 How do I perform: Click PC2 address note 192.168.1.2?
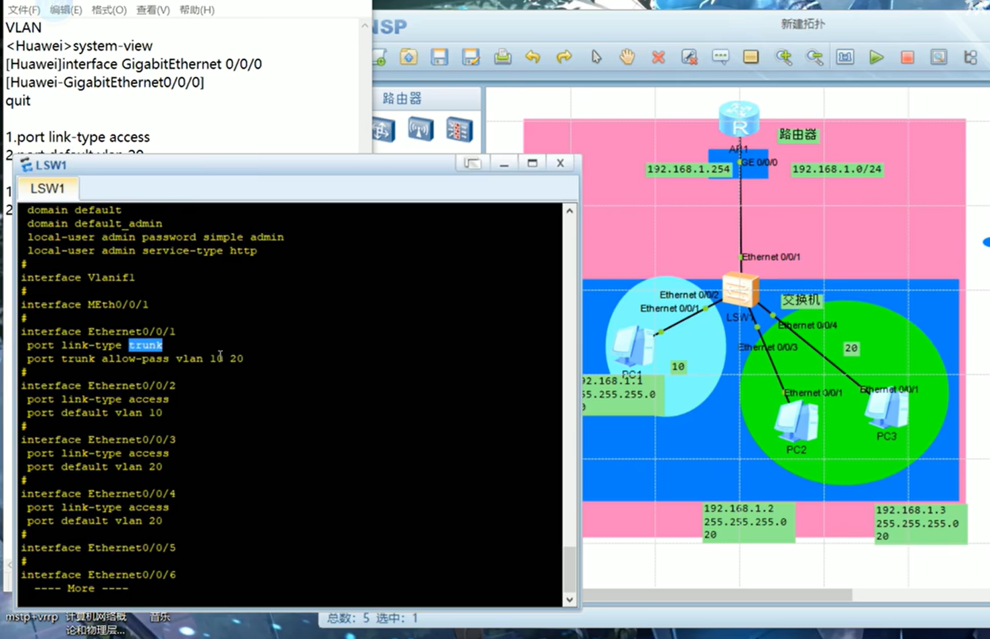tap(748, 521)
